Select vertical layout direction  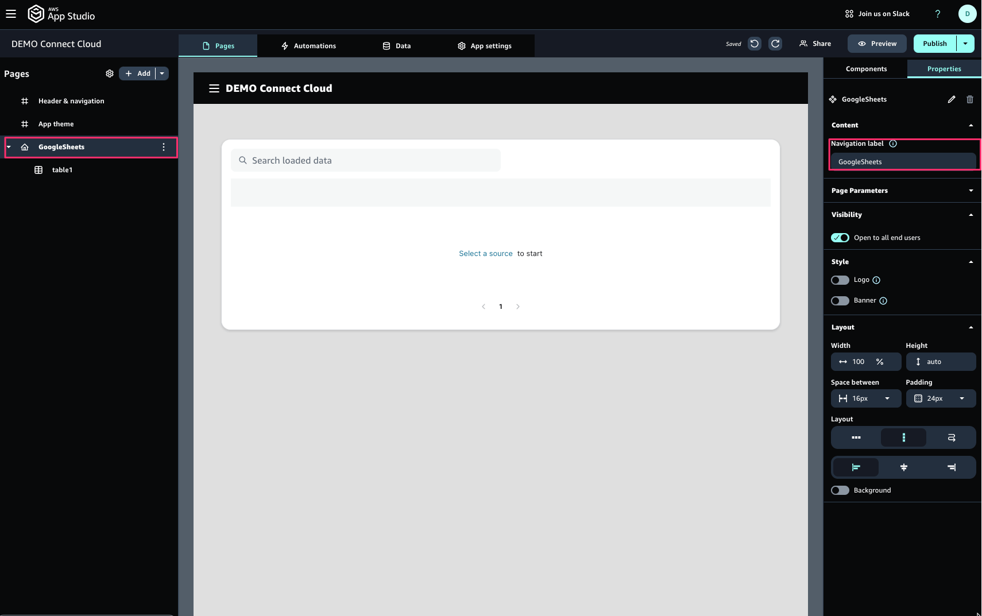click(904, 437)
